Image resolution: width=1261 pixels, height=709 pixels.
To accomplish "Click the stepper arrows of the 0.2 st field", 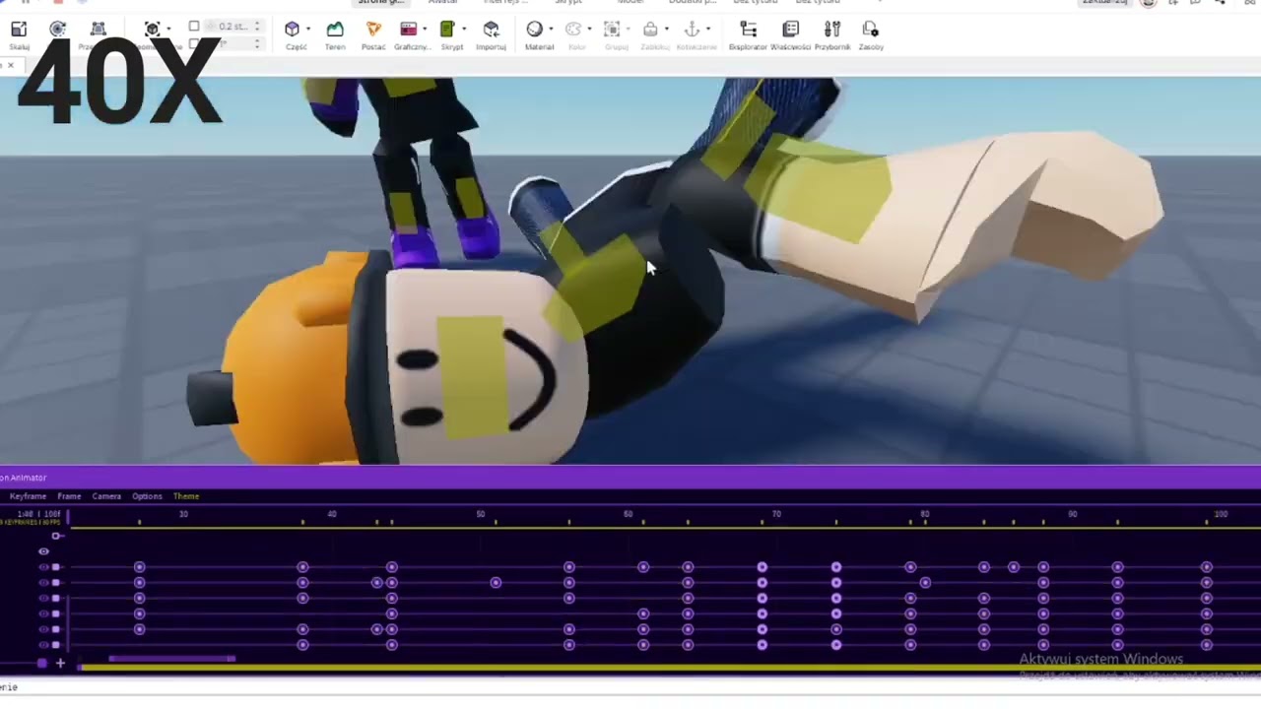I will pos(257,27).
